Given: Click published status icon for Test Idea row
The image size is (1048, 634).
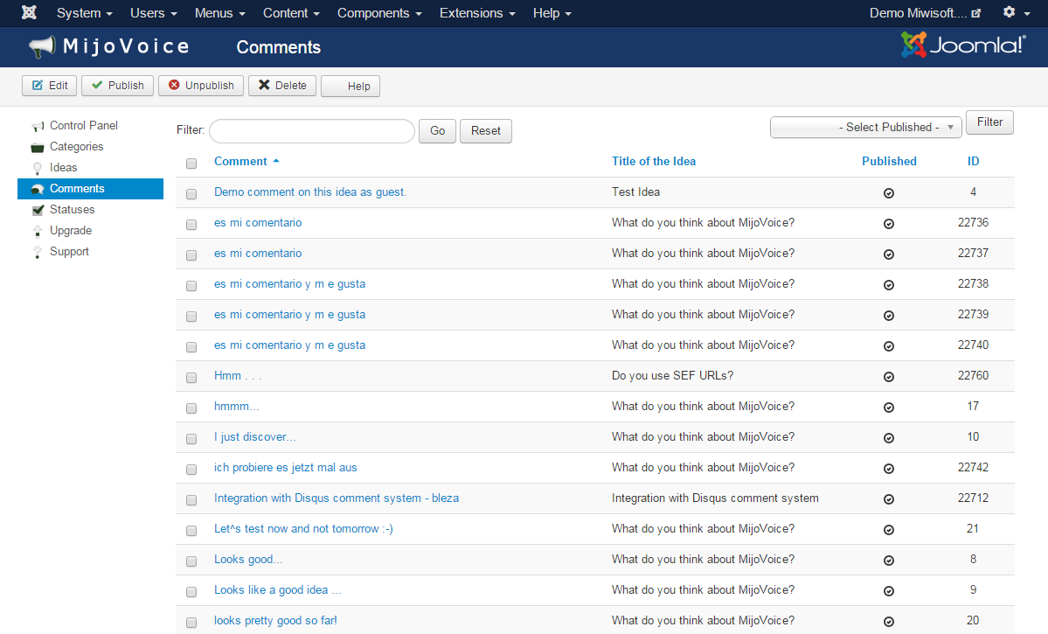Looking at the screenshot, I should (x=889, y=193).
